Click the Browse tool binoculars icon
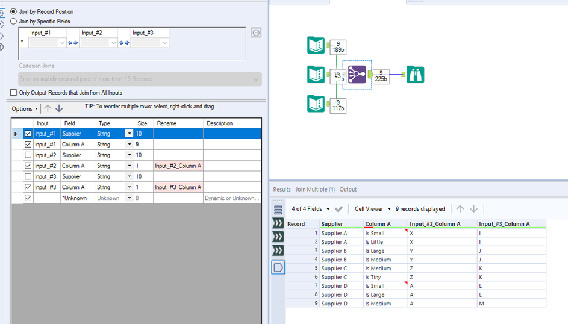The image size is (568, 324). (x=415, y=74)
